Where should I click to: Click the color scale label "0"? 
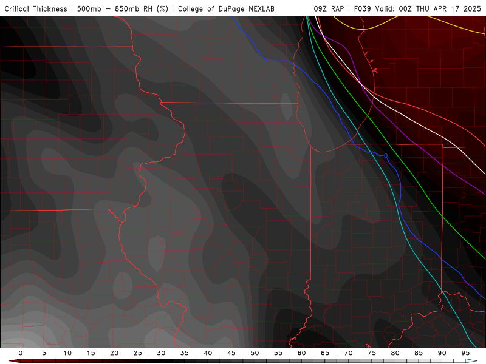[21, 353]
